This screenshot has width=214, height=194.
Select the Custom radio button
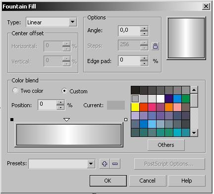point(64,91)
